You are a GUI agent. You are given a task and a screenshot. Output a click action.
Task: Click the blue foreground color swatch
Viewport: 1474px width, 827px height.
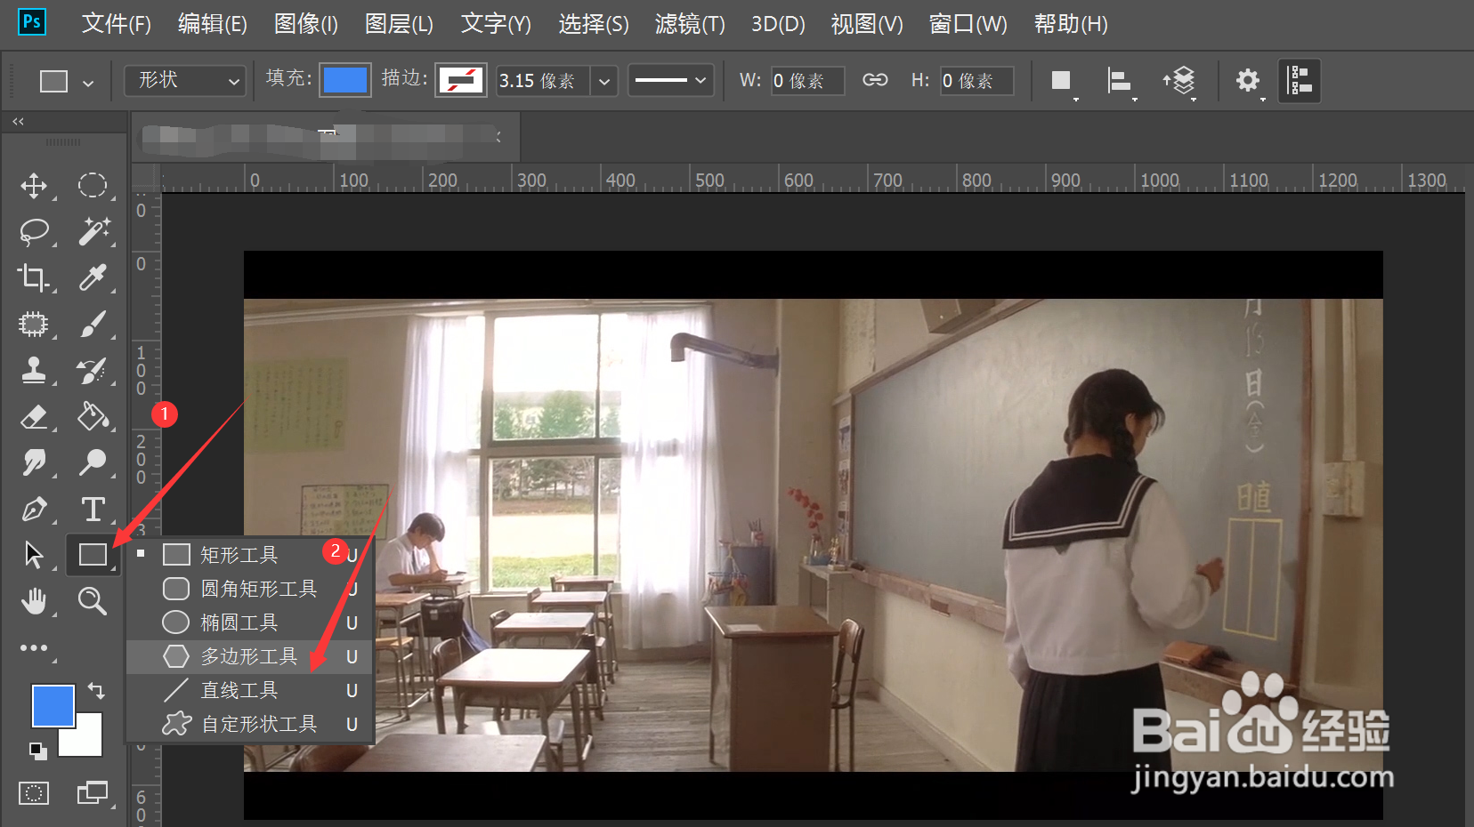pos(53,706)
